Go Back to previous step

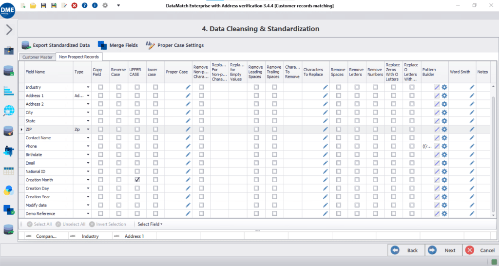tap(406, 250)
